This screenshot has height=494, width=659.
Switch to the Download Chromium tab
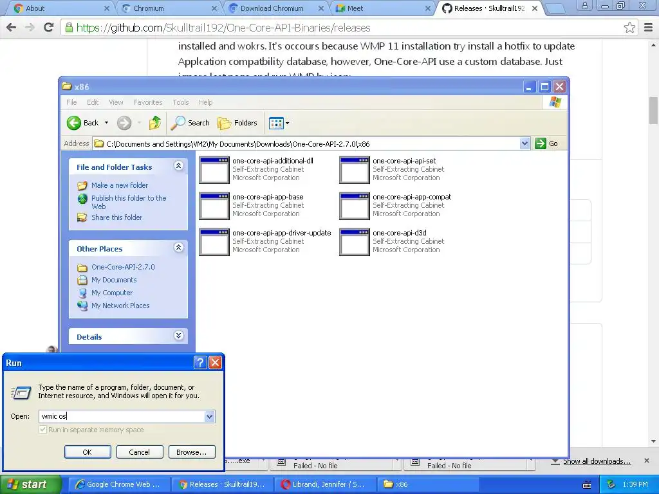tap(275, 8)
